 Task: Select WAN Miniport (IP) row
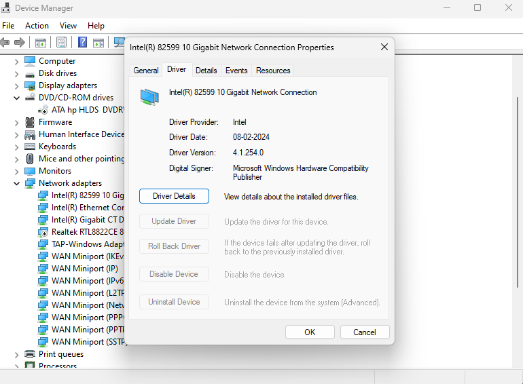click(78, 269)
